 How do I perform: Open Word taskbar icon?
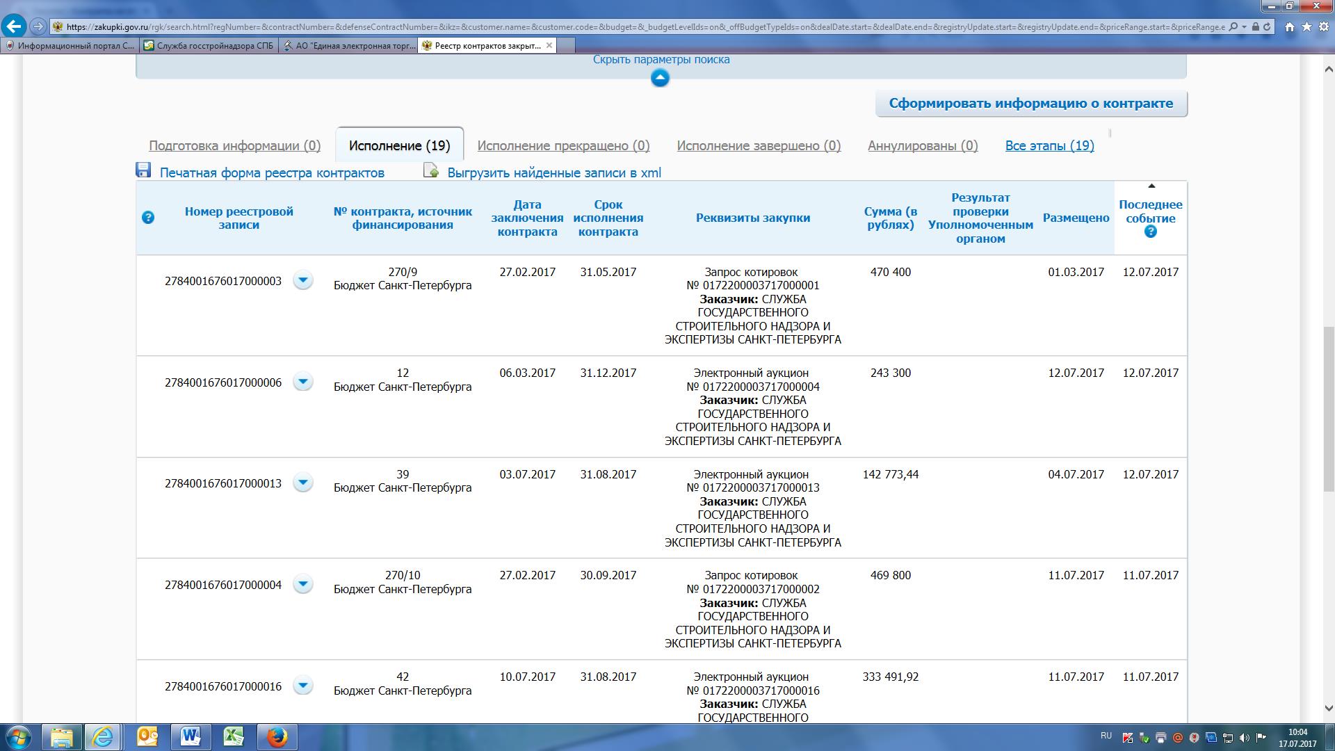(191, 737)
